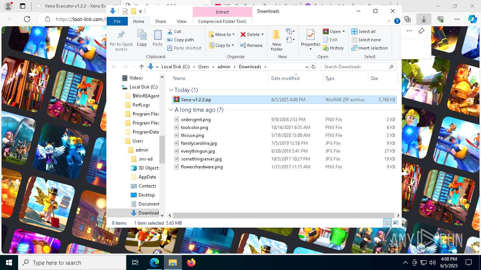Click the Edit command in Open group

tap(330, 40)
